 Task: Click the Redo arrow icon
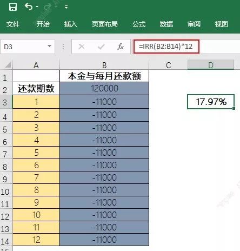[48, 7]
